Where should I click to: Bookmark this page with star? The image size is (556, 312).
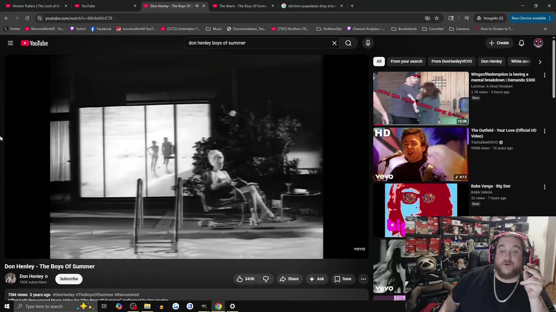pos(437,18)
